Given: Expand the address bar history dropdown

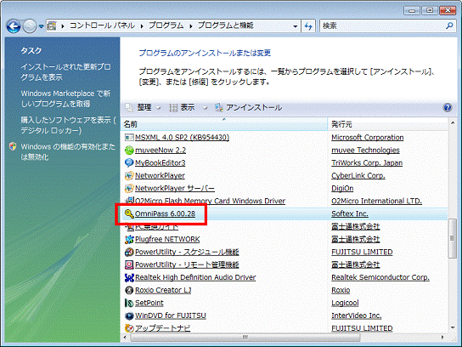Looking at the screenshot, I should [x=295, y=26].
